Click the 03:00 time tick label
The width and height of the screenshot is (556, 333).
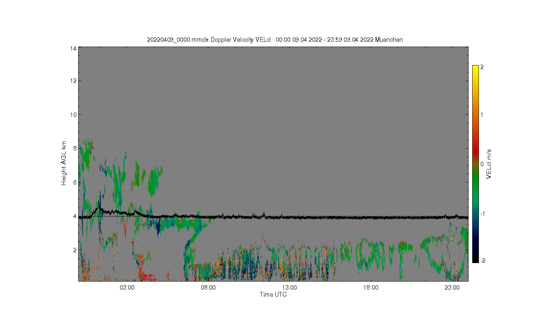[x=127, y=288]
